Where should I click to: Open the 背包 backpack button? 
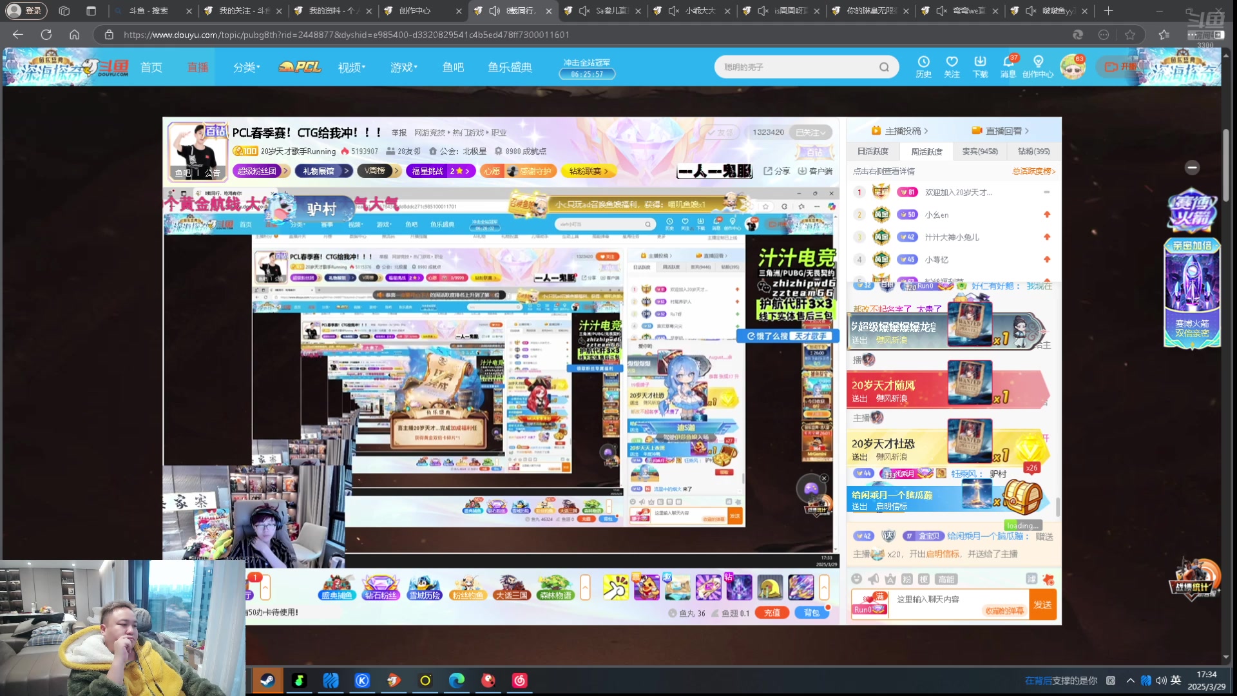pos(812,613)
